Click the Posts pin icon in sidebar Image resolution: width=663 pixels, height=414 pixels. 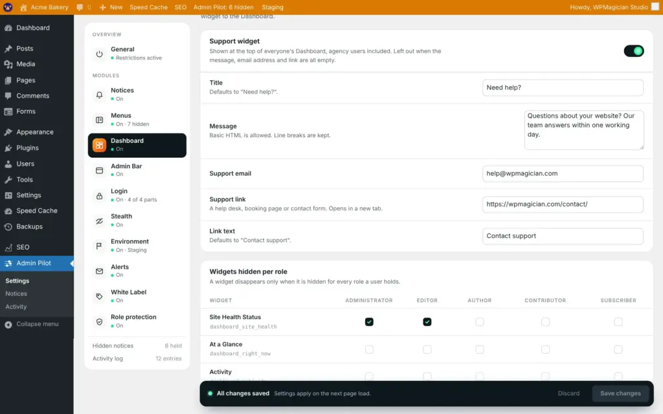point(8,49)
